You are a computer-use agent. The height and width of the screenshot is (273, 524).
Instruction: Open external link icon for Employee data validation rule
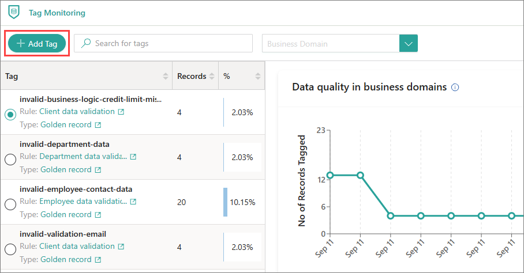[133, 202]
